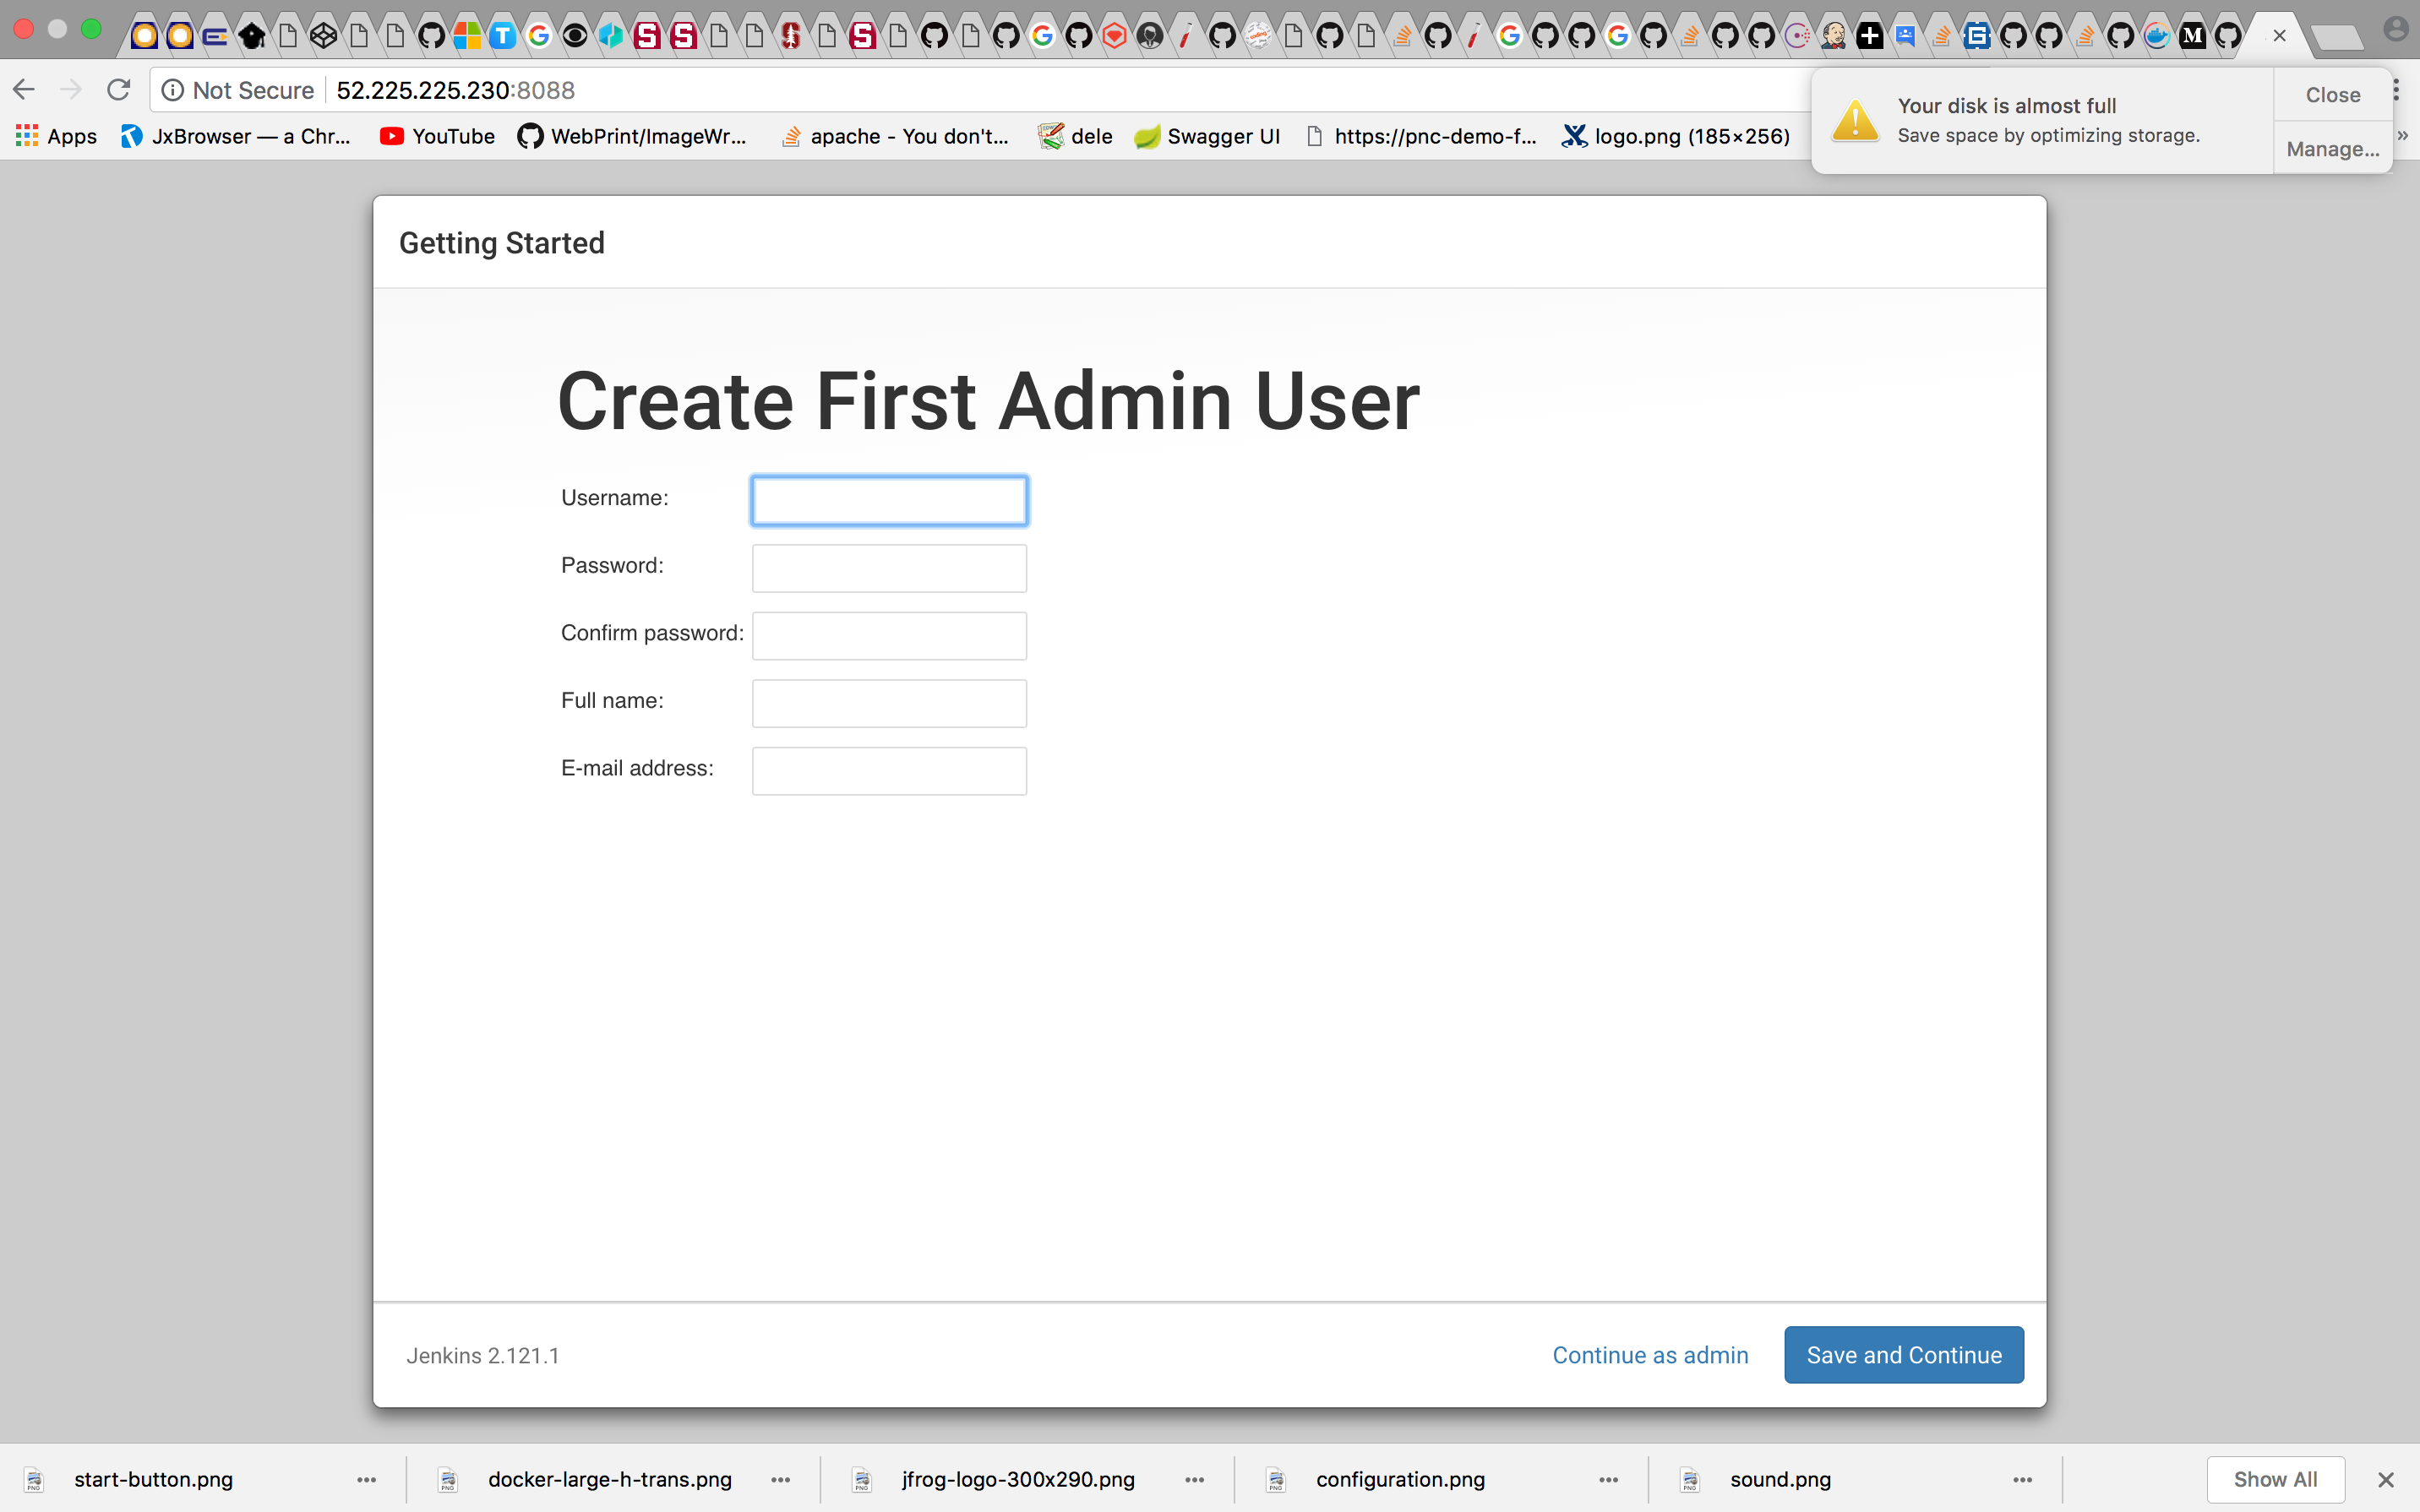This screenshot has height=1512, width=2420.
Task: Open the WebPrint/ImageWr... GitHub bookmark
Action: point(632,136)
